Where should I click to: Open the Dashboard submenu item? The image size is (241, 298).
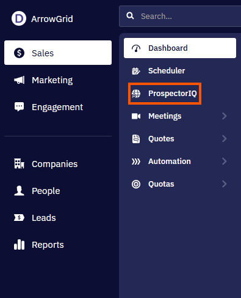coord(180,48)
